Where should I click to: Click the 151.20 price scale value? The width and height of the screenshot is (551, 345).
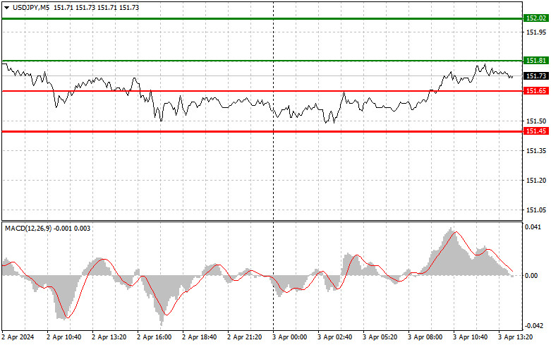tap(536, 180)
